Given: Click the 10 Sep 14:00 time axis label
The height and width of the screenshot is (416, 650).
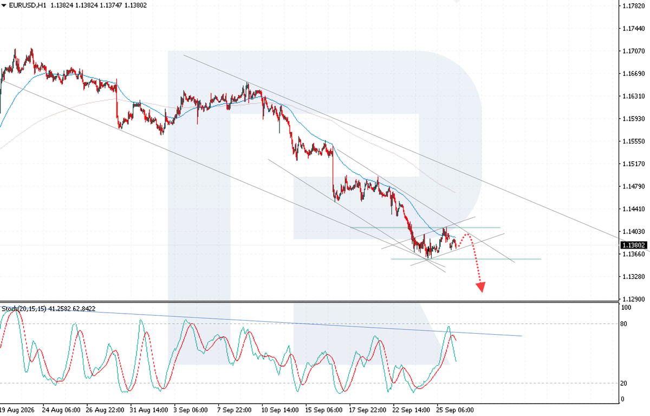Looking at the screenshot, I should click(x=279, y=410).
